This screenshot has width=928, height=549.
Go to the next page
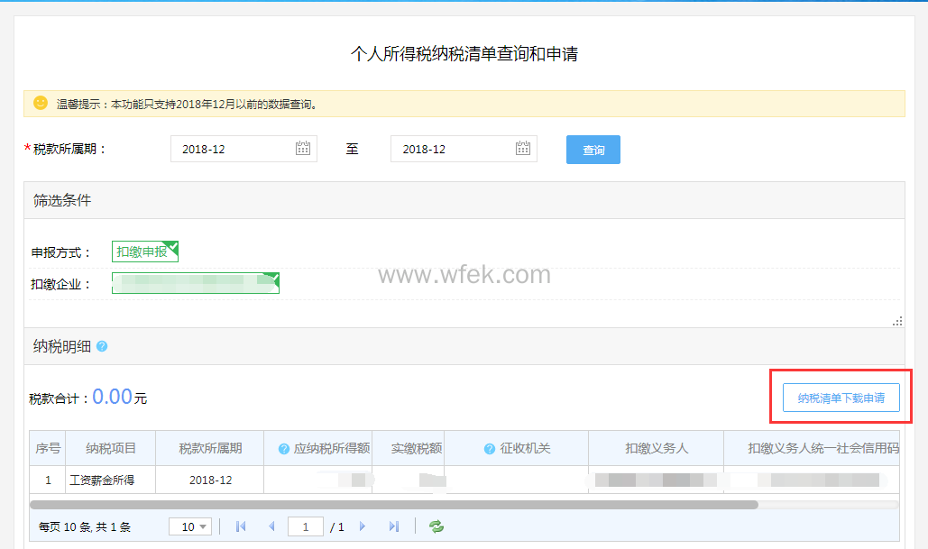click(x=363, y=526)
